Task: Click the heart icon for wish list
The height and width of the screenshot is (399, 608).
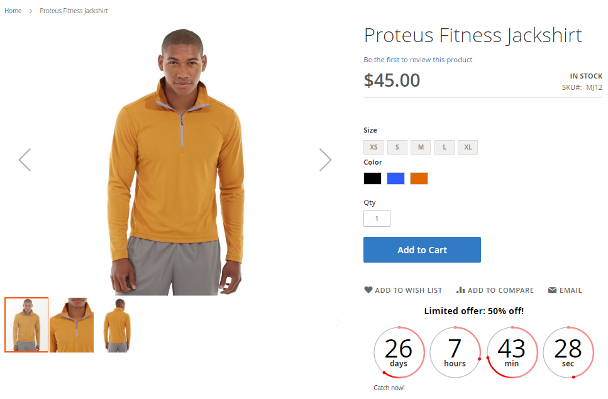Action: point(368,290)
